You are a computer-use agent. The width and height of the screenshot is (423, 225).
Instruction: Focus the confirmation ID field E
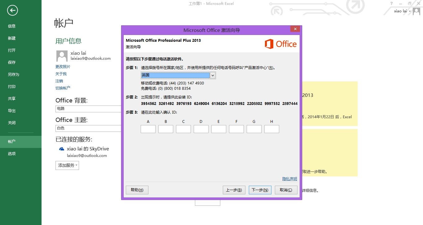[x=219, y=129]
